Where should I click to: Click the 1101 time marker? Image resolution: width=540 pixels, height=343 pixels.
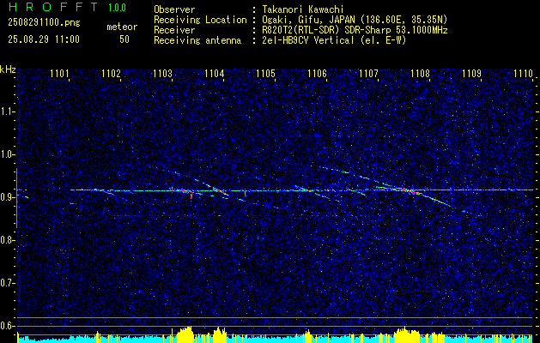[59, 73]
